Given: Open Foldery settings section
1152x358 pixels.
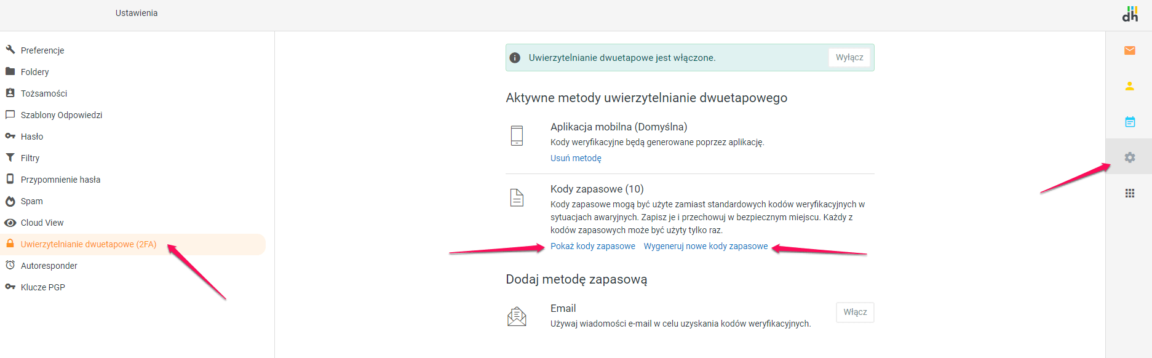Looking at the screenshot, I should 35,72.
